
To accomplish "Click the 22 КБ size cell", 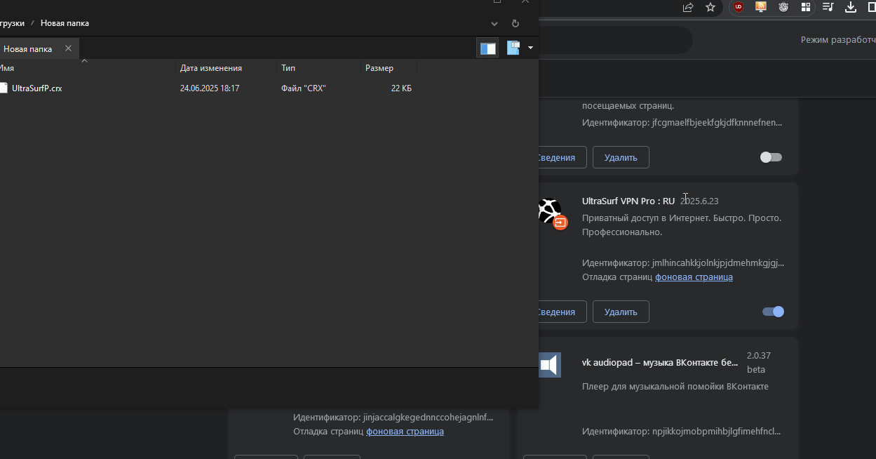I will coord(401,88).
